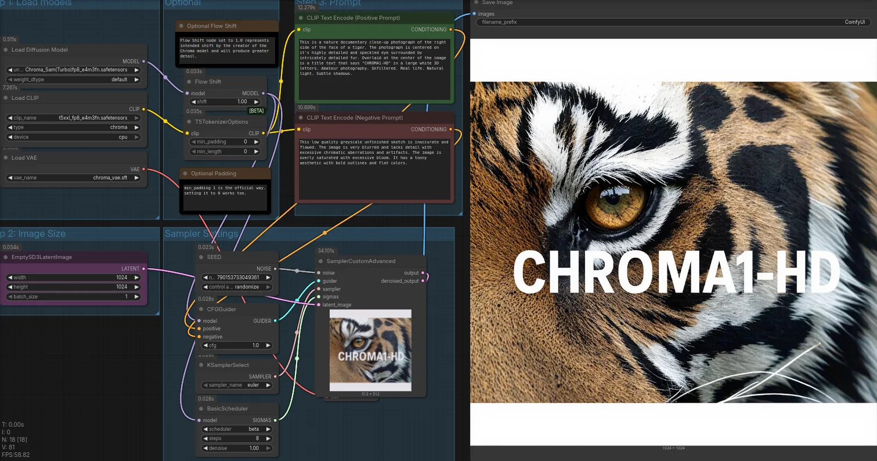Image resolution: width=877 pixels, height=461 pixels.
Task: Click the SAMPLER output port on KSamplerSelect
Action: coord(275,377)
